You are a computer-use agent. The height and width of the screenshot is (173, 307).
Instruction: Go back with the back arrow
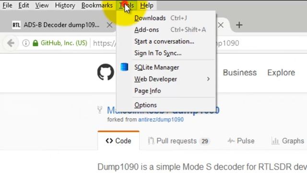[x=11, y=43]
